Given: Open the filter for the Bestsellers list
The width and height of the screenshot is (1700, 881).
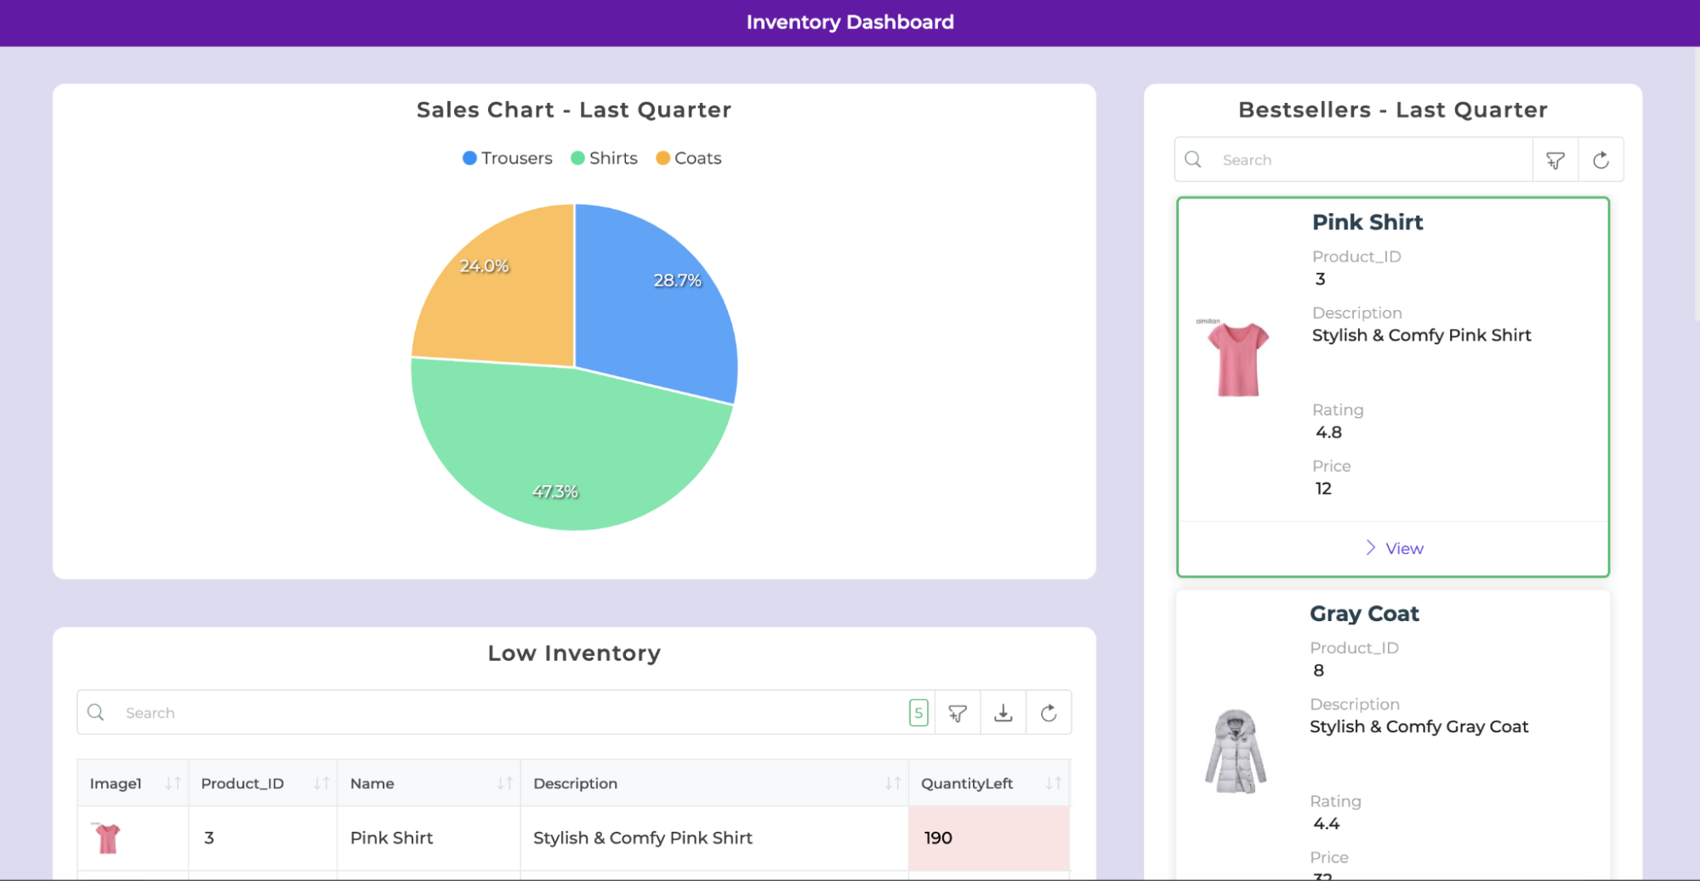Looking at the screenshot, I should click(x=1555, y=159).
